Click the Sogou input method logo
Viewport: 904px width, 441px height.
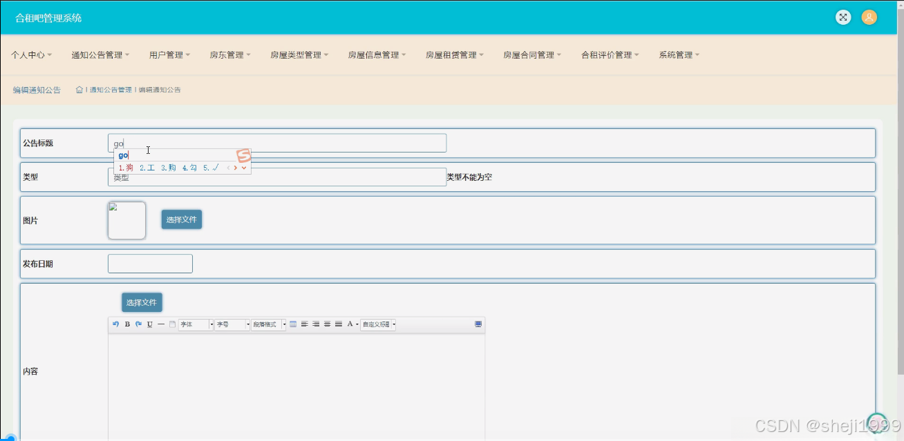(243, 155)
